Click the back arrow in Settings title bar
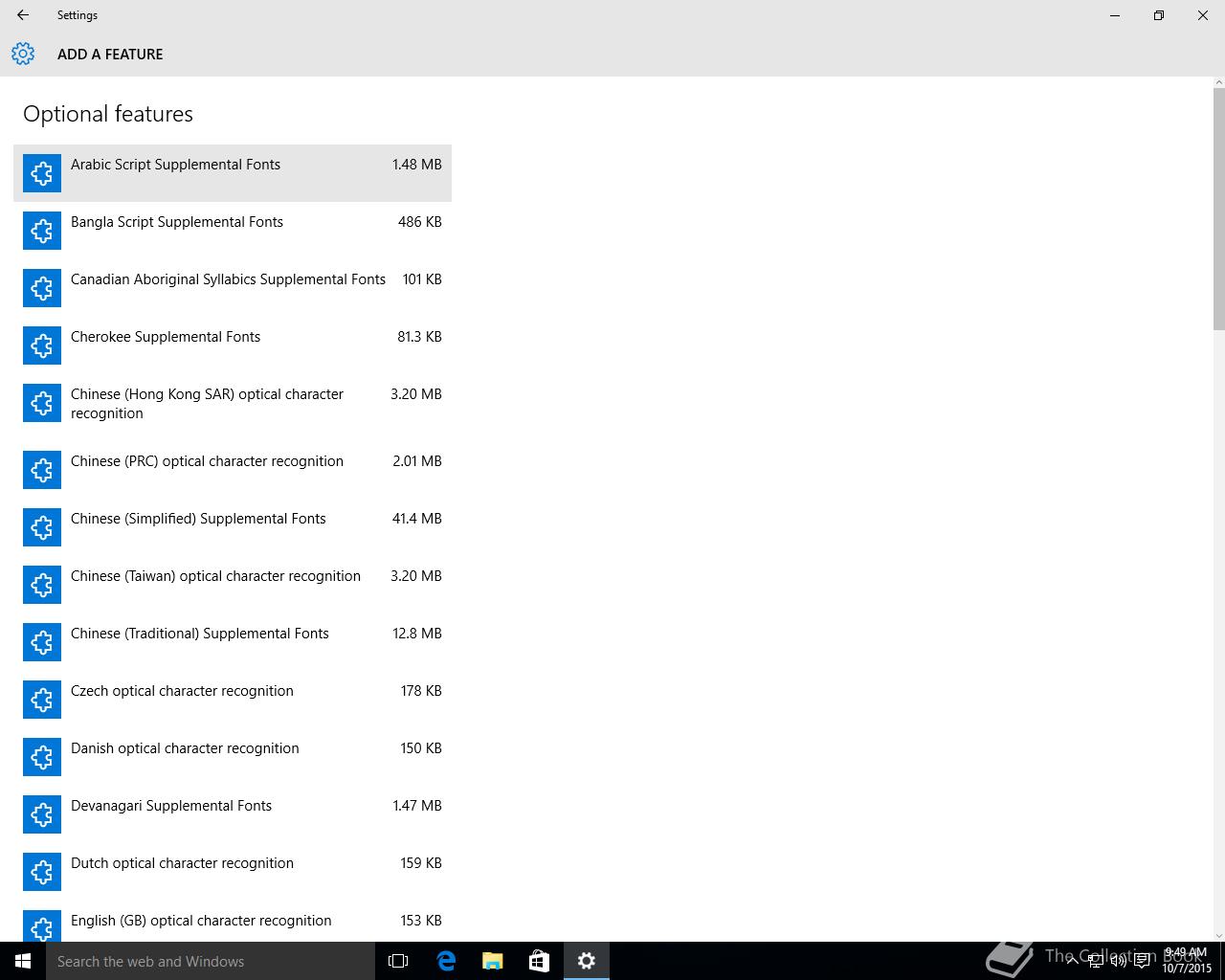The image size is (1225, 980). (x=23, y=15)
